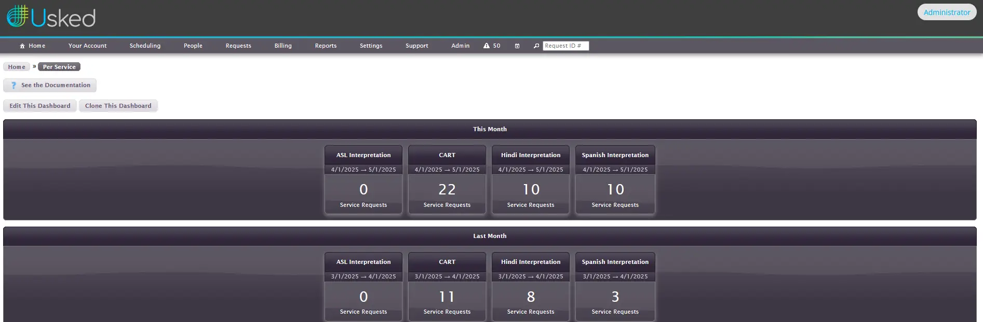Image resolution: width=983 pixels, height=322 pixels.
Task: Click the calendar icon in navigation bar
Action: pos(517,46)
